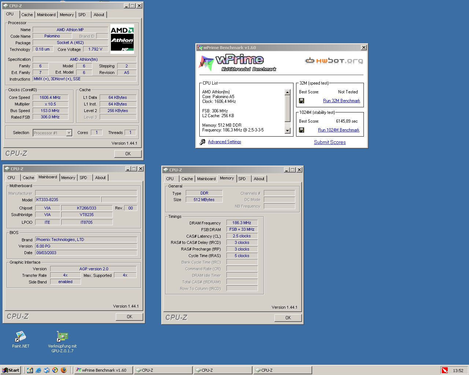The image size is (469, 375).
Task: Open the Start menu
Action: (11, 370)
